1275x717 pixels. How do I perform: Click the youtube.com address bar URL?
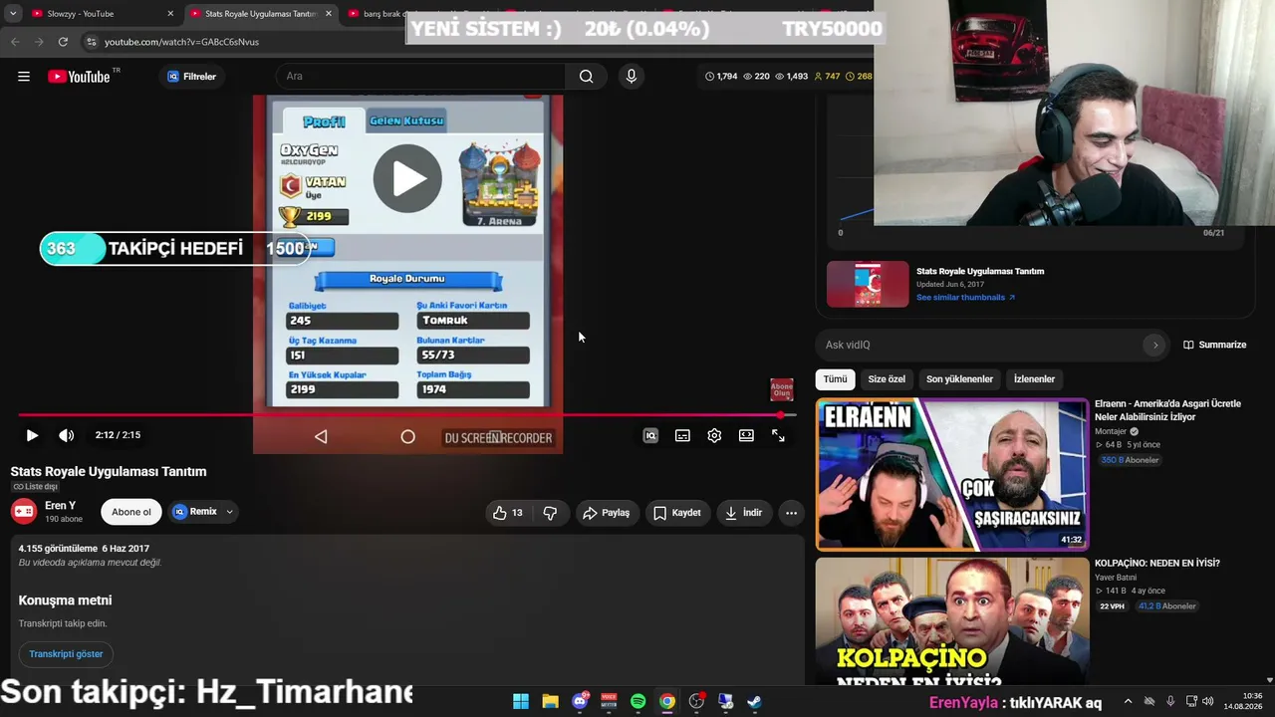(181, 42)
